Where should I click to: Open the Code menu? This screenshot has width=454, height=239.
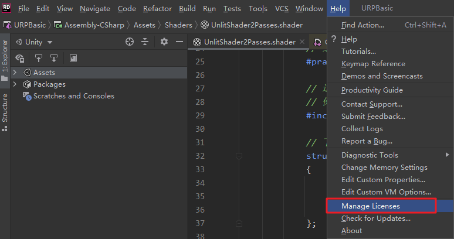point(127,9)
